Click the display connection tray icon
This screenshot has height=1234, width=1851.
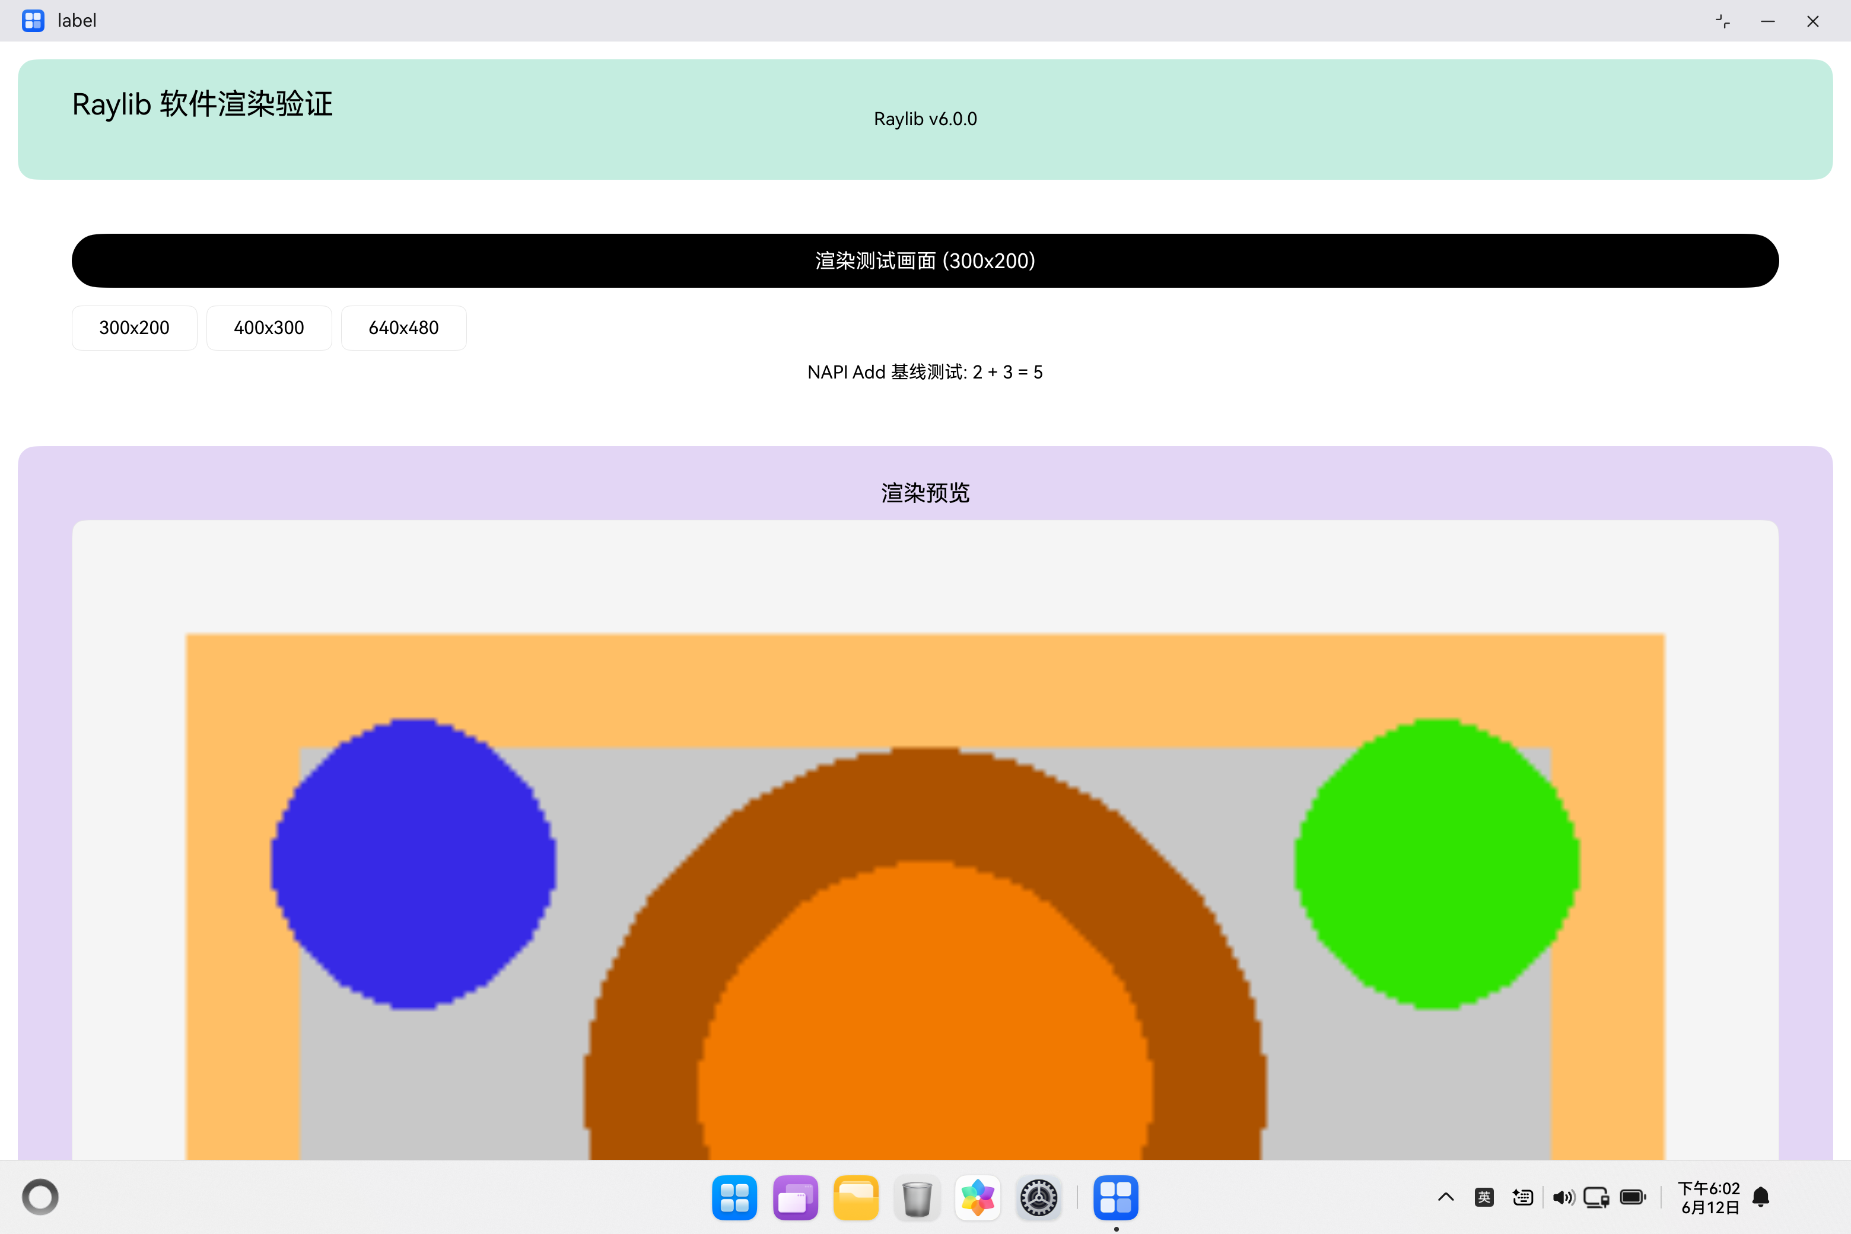point(1596,1197)
